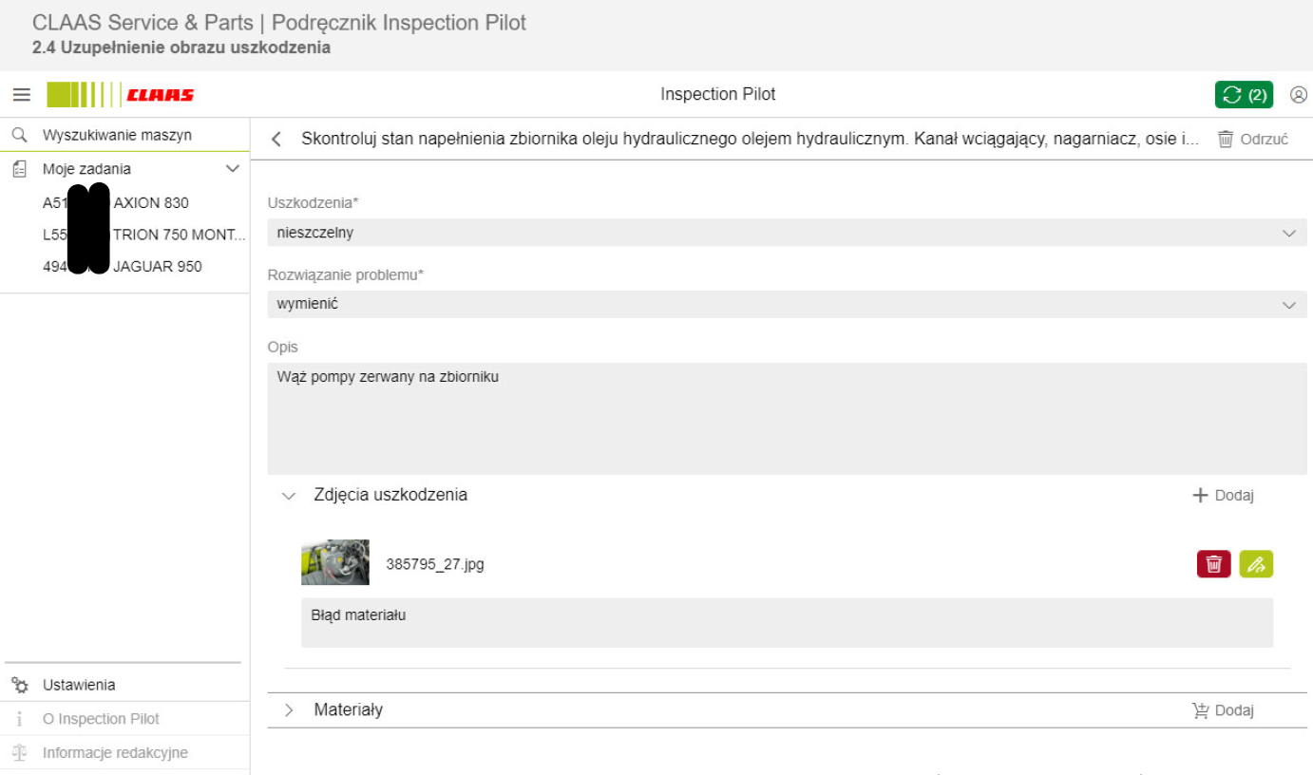Click the Opis description text field
The image size is (1313, 775).
tap(787, 418)
